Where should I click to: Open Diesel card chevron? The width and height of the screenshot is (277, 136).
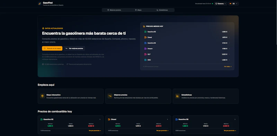pyautogui.click(x=168, y=119)
